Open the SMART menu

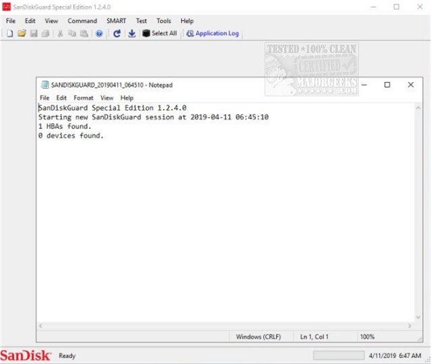click(117, 21)
